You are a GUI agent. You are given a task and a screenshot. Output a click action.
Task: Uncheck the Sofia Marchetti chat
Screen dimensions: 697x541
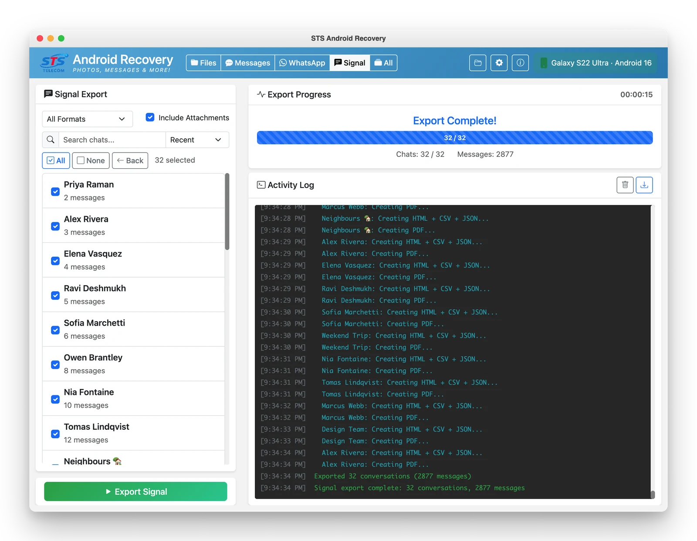[x=55, y=330]
